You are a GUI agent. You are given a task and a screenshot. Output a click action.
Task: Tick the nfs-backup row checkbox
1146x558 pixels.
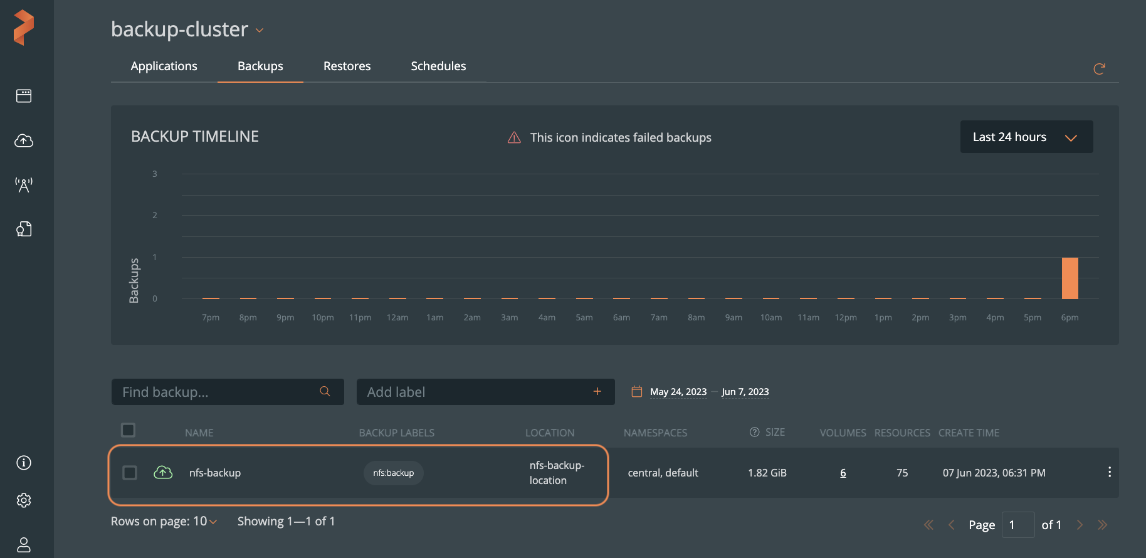coord(130,473)
